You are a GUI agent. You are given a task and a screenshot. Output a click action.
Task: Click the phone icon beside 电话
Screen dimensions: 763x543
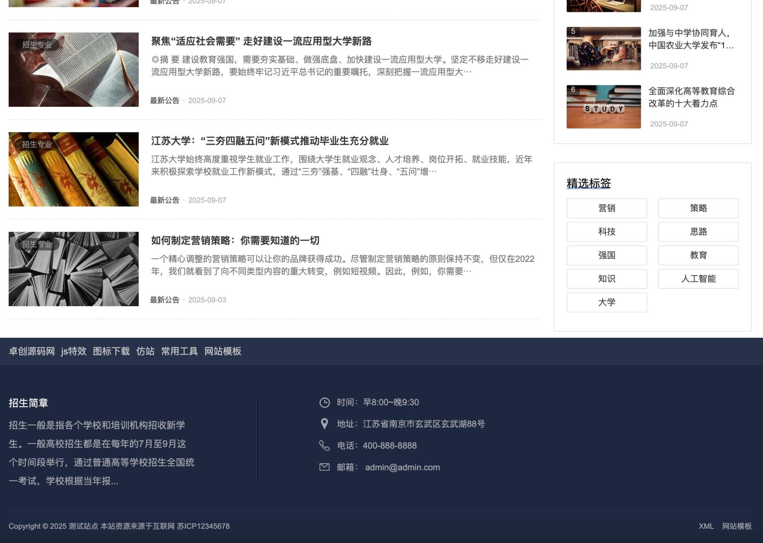pos(324,445)
